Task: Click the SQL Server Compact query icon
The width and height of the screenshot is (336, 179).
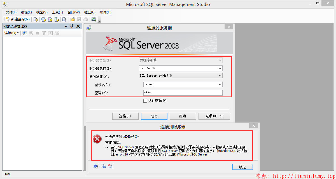Action: tap(64, 19)
